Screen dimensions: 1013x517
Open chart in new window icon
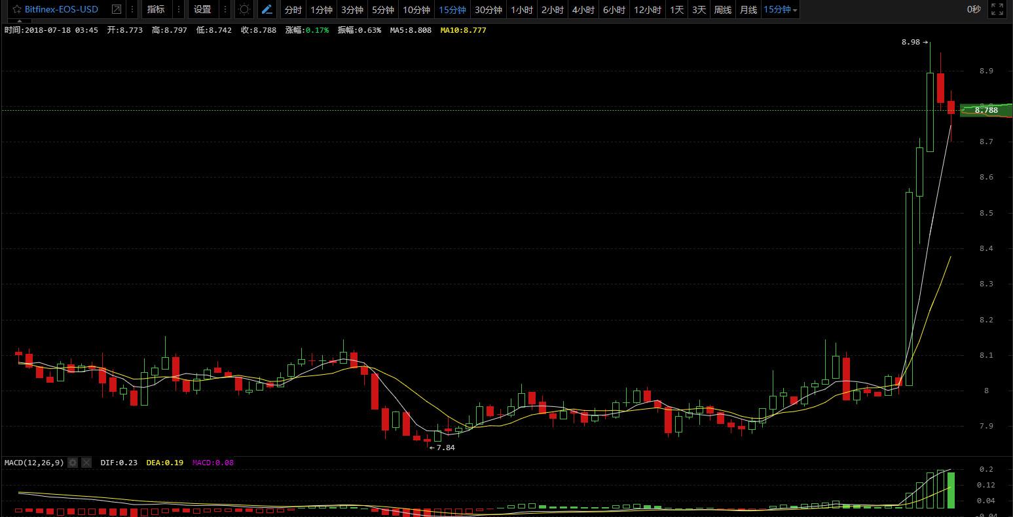point(117,10)
